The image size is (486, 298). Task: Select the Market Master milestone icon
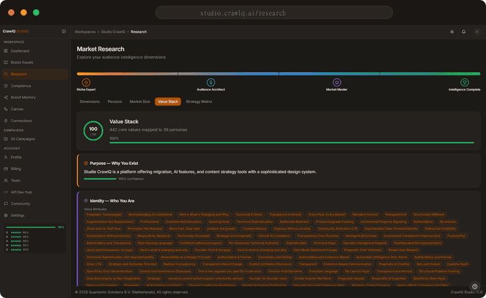point(336,82)
